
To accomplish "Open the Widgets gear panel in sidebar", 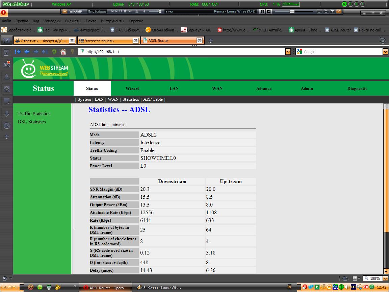I will tap(6, 89).
